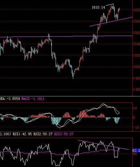Click the 1610.14 high price label
The width and height of the screenshot is (140, 167).
(98, 7)
